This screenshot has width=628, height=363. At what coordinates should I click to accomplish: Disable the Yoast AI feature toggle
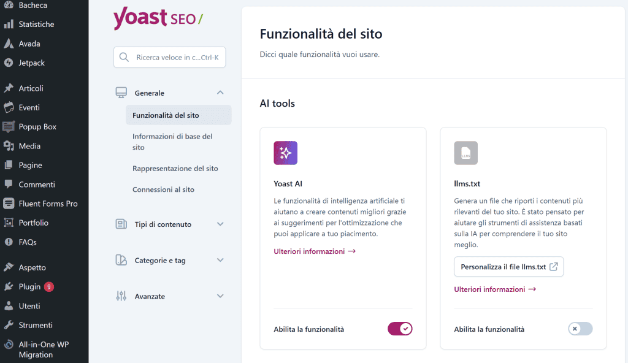click(400, 329)
